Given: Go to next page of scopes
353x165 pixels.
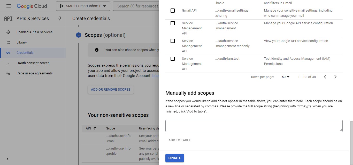Looking at the screenshot, I should point(335,77).
